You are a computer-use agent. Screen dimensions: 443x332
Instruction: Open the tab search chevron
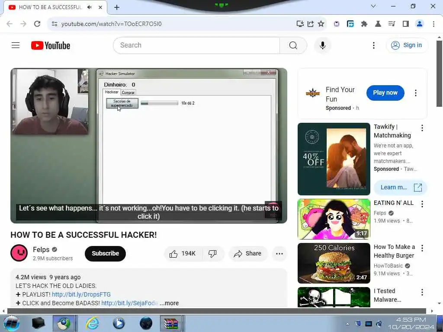point(373,6)
